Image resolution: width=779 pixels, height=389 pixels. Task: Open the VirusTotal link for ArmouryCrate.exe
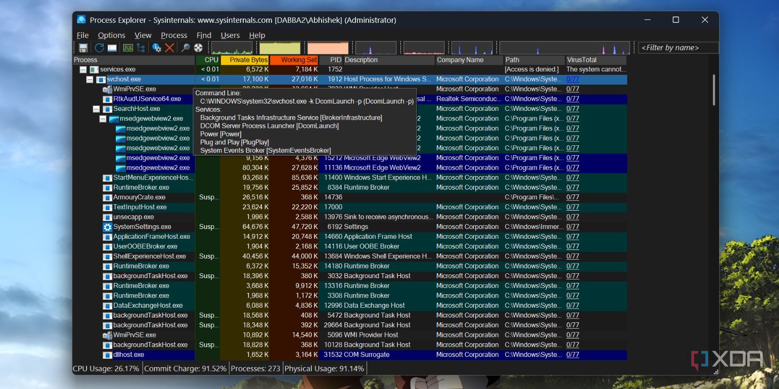pos(573,197)
